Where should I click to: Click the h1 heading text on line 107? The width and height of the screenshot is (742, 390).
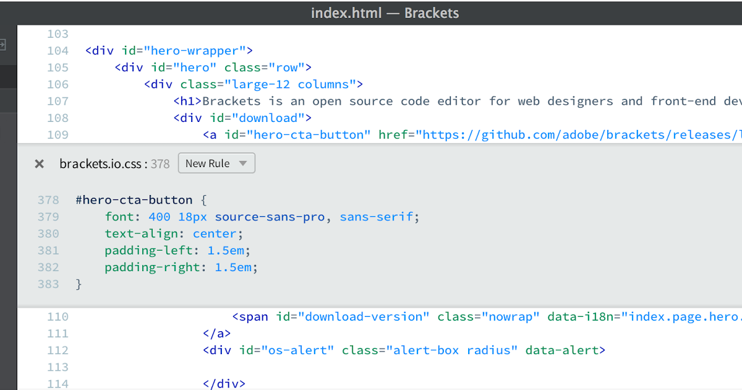[x=472, y=101]
